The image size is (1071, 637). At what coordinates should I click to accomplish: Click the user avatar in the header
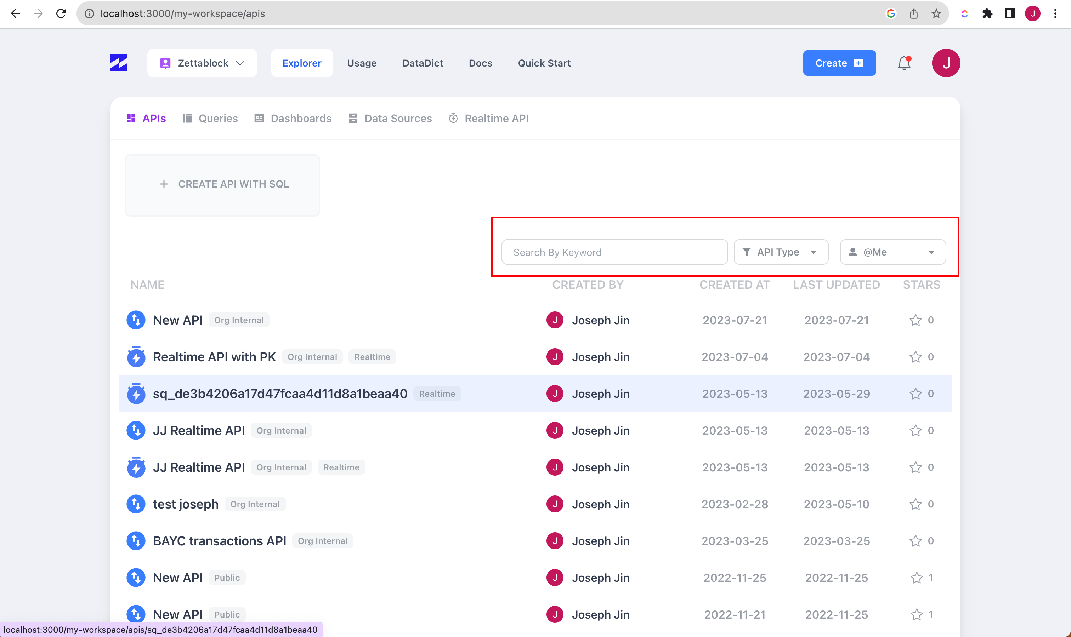[x=946, y=63]
